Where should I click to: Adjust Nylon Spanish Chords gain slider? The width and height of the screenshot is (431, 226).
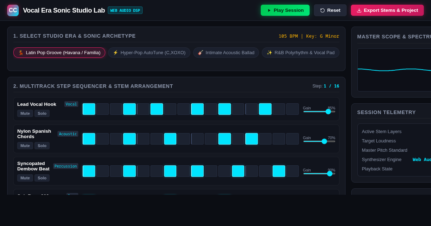click(319, 141)
